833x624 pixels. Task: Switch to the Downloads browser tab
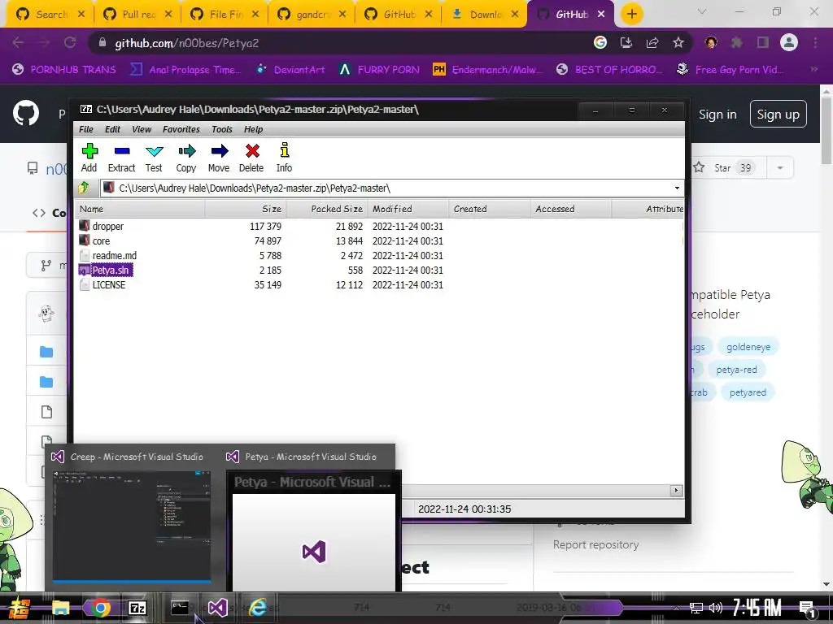pos(485,15)
